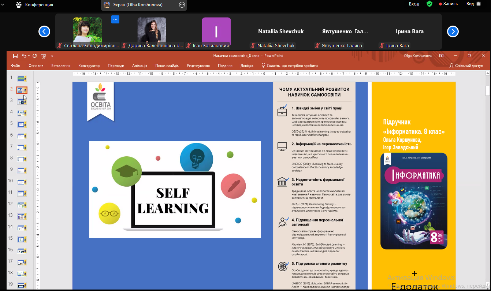
Task: Switch to the Анімація ribbon tab
Action: click(x=140, y=66)
